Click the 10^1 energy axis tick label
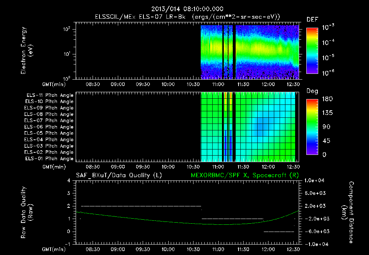The width and height of the screenshot is (369, 255). tap(67, 54)
